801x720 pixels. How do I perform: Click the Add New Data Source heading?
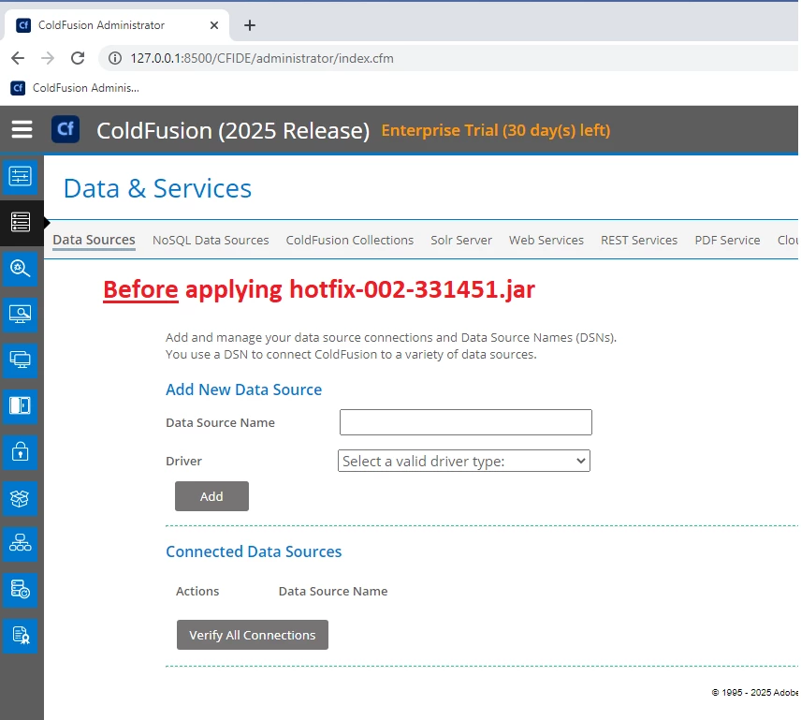[243, 389]
